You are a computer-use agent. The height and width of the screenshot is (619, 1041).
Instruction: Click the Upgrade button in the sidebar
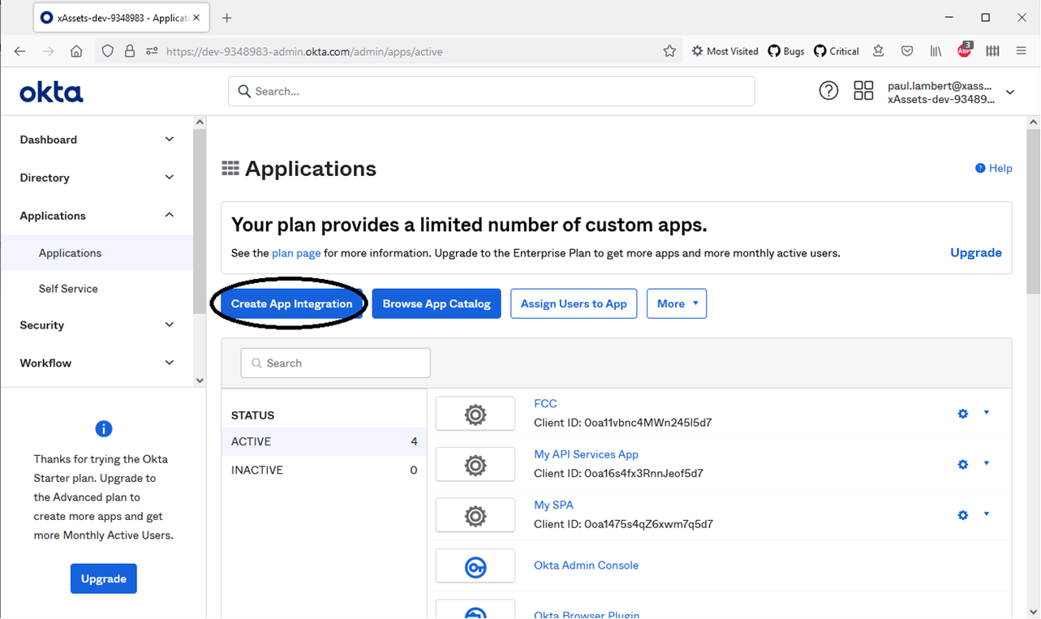click(x=103, y=578)
